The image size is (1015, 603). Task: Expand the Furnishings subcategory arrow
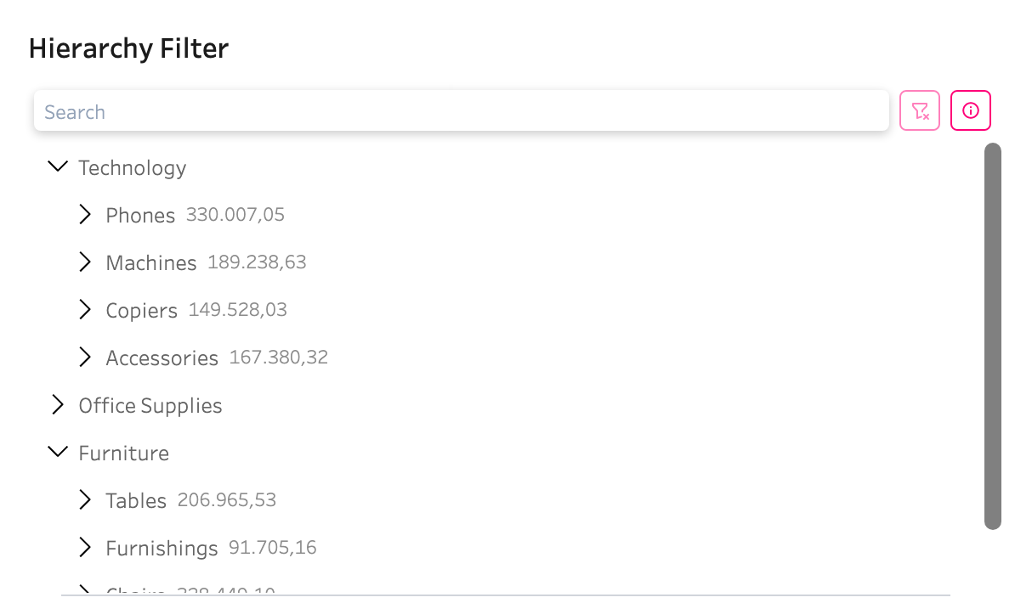[85, 548]
